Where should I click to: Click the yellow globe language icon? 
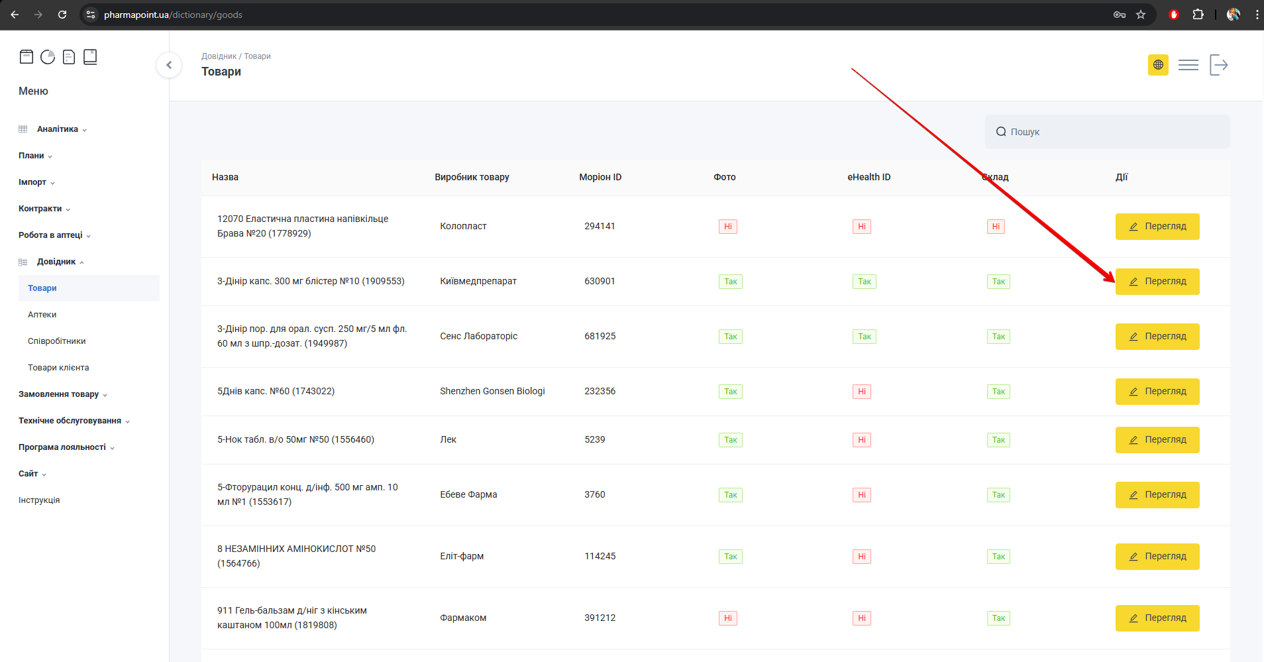[x=1158, y=65]
